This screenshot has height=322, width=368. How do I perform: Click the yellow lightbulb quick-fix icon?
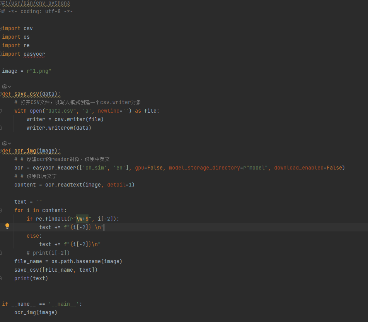tap(7, 226)
